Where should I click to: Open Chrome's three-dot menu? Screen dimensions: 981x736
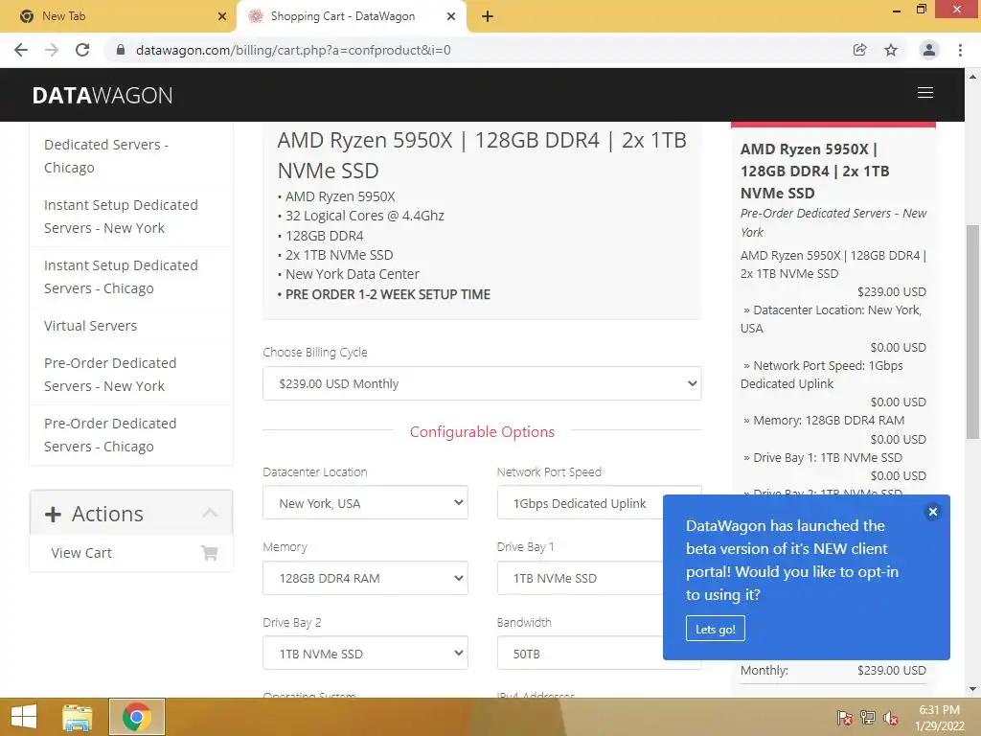pos(960,50)
